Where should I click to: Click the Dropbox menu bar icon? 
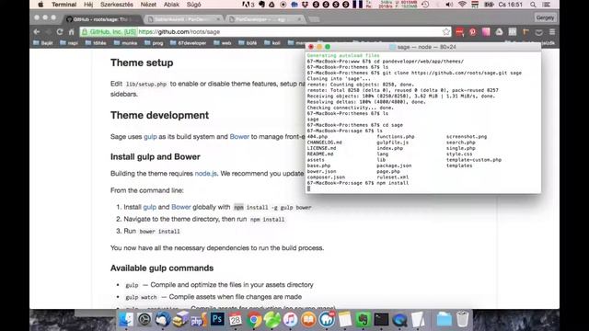(305, 5)
